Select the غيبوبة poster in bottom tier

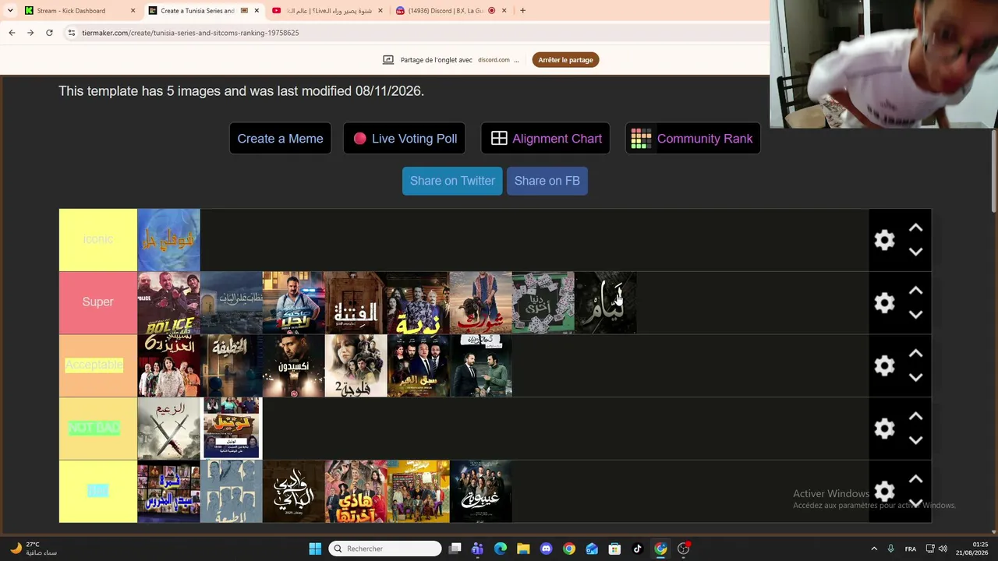480,491
